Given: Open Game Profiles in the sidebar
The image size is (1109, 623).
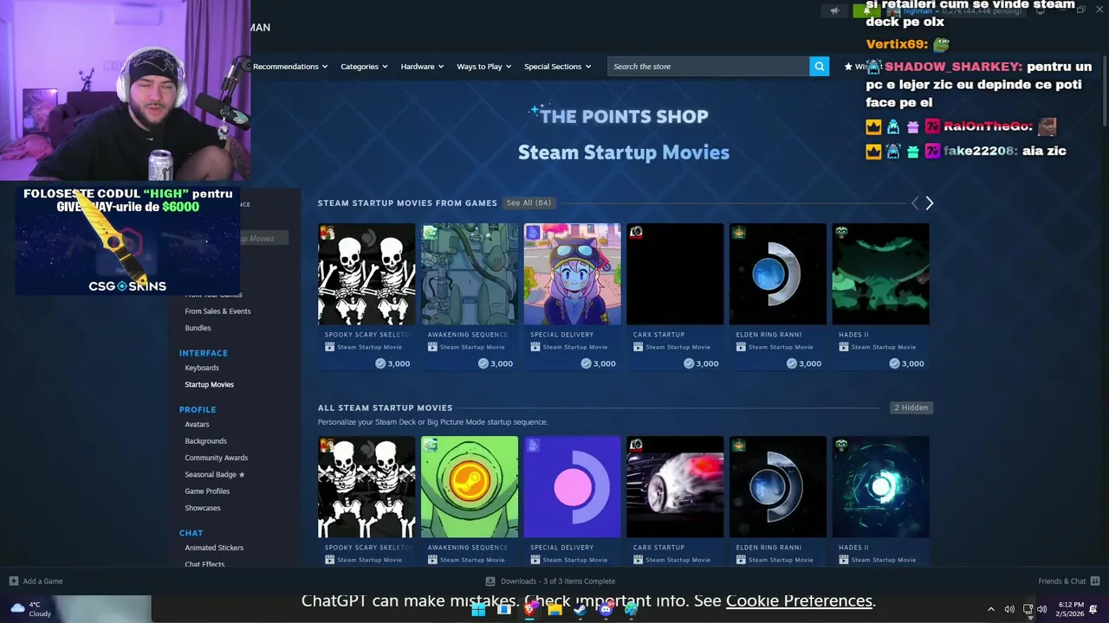Looking at the screenshot, I should pyautogui.click(x=207, y=491).
